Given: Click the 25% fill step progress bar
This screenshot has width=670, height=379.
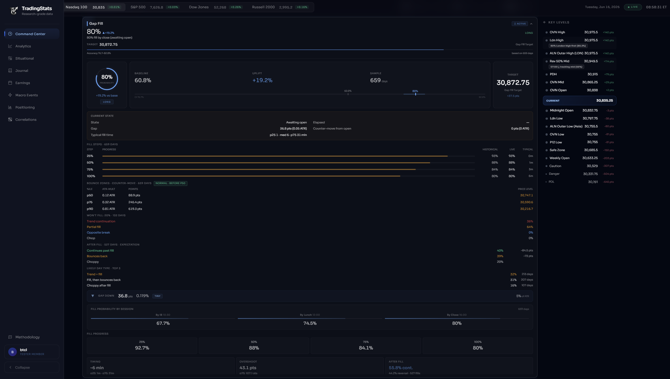Looking at the screenshot, I should click(x=288, y=156).
